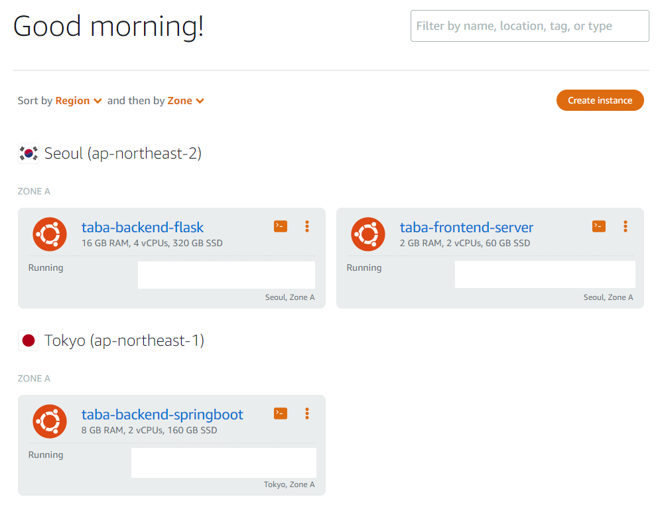Click the ZONE A label under Seoul

click(34, 191)
